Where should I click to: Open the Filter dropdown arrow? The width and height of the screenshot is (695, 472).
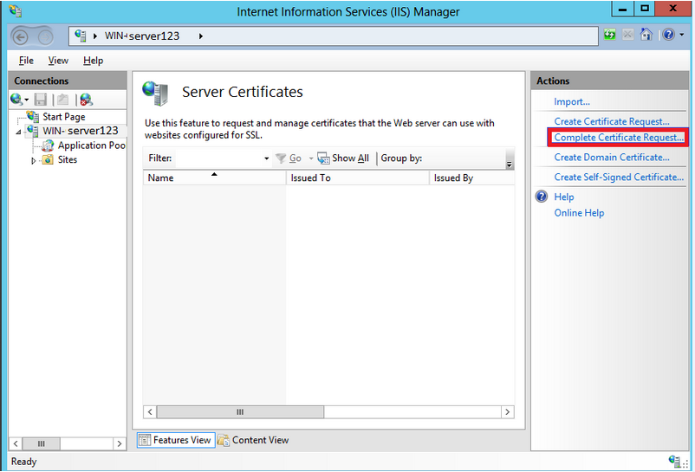coord(266,159)
